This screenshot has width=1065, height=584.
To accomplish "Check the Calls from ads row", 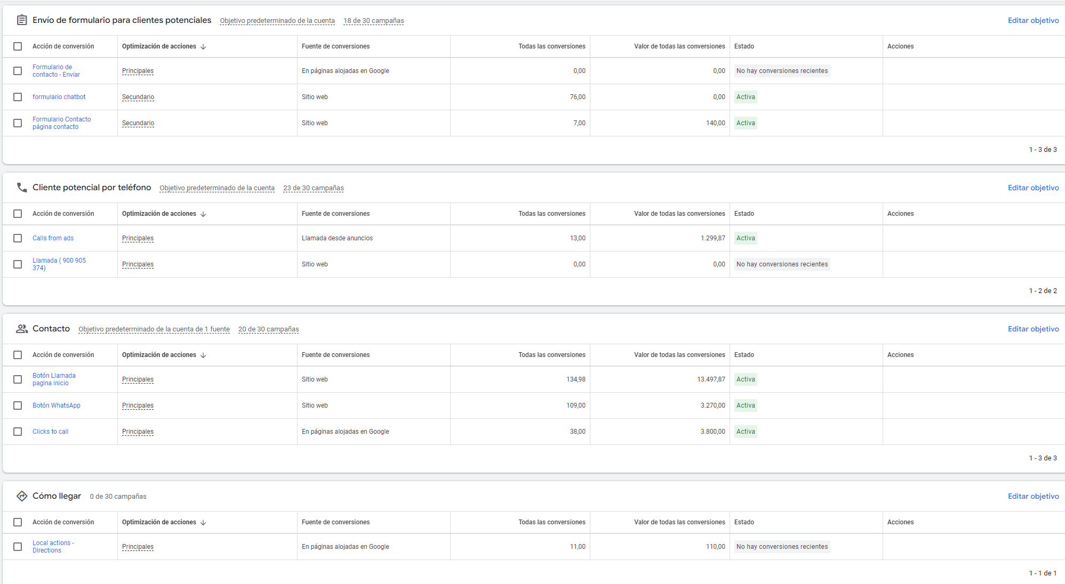I will tap(18, 238).
